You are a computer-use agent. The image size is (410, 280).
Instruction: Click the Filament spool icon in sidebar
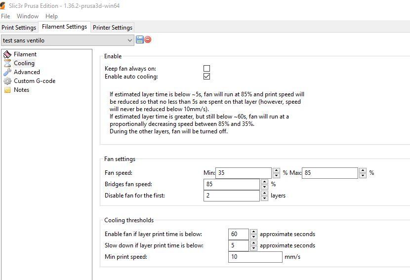[7, 54]
